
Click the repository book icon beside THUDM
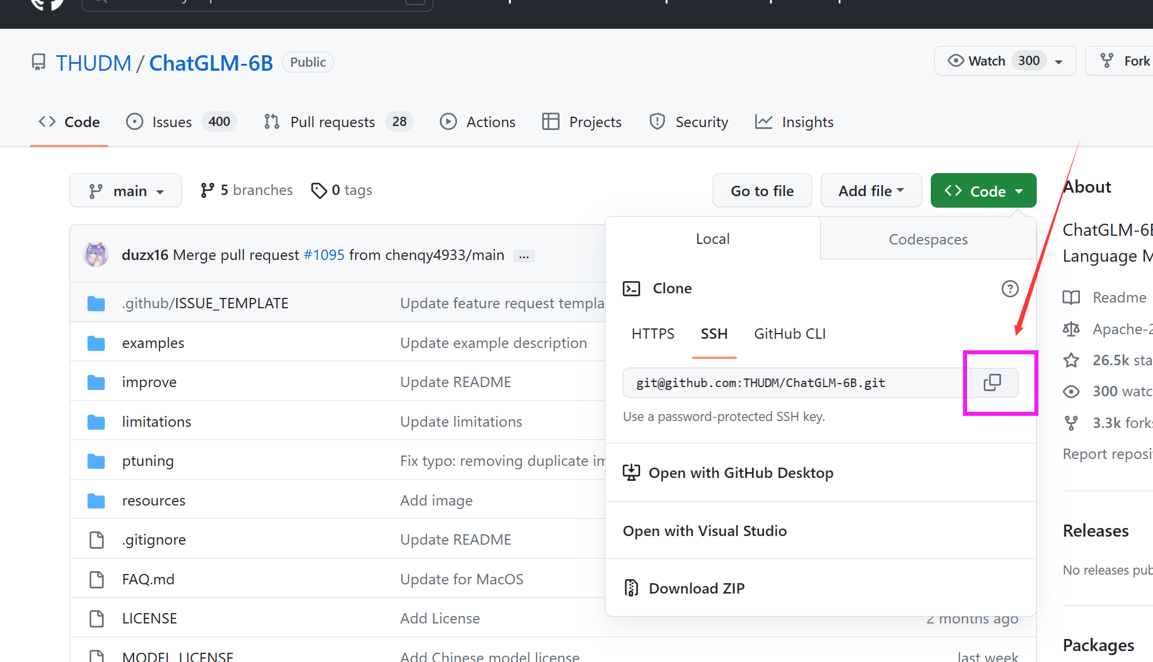pyautogui.click(x=39, y=62)
